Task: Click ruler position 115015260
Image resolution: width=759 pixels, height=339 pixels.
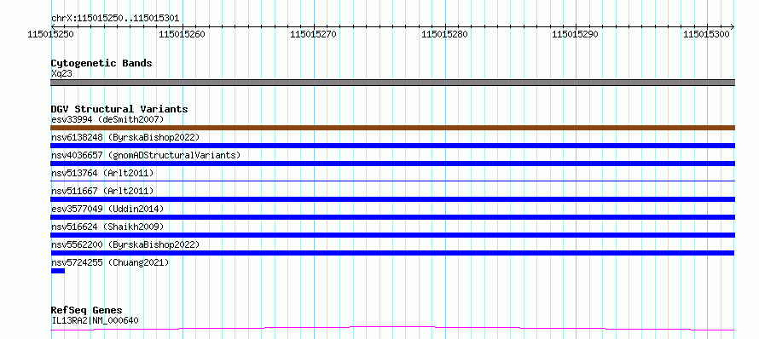Action: [182, 34]
